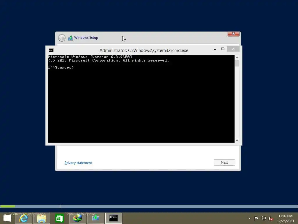This screenshot has width=298, height=224.
Task: Click Next in Windows Setup
Action: pos(224,162)
